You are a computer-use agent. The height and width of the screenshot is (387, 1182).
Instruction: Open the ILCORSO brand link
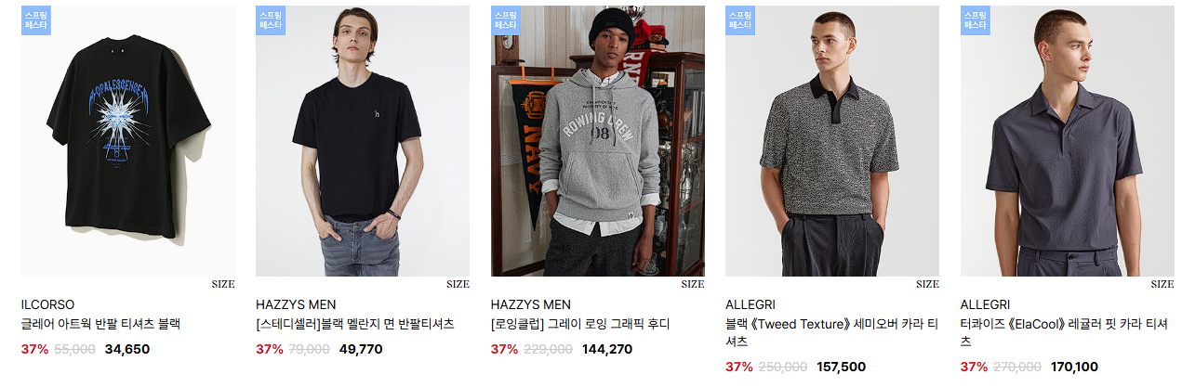pos(47,304)
